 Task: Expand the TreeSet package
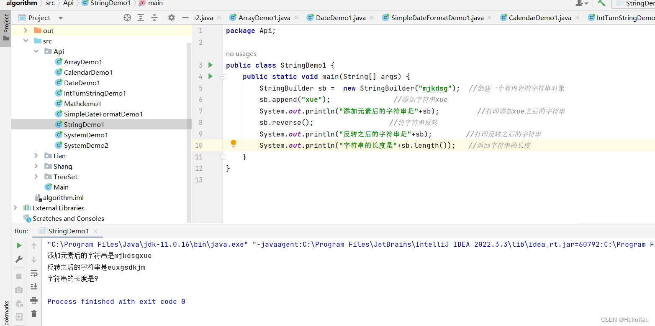pyautogui.click(x=36, y=177)
